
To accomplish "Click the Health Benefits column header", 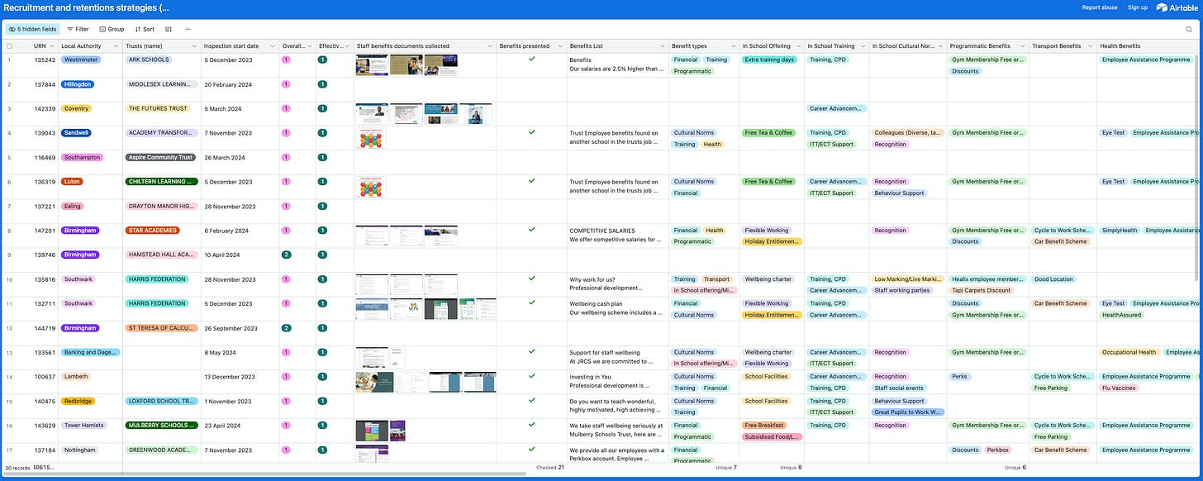I will tap(1148, 46).
